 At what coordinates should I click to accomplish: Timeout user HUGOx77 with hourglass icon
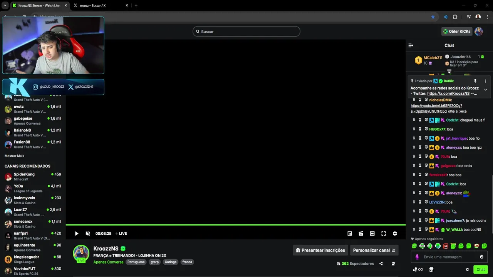pyautogui.click(x=420, y=129)
